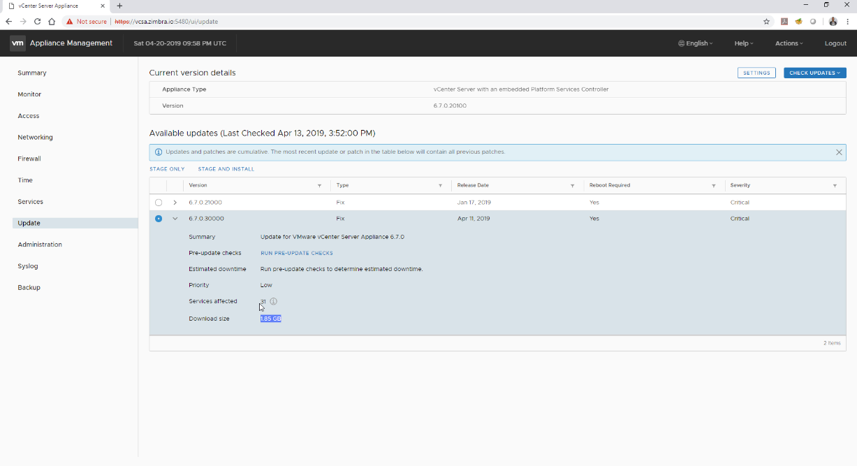
Task: Open the Actions dropdown menu
Action: tap(789, 43)
